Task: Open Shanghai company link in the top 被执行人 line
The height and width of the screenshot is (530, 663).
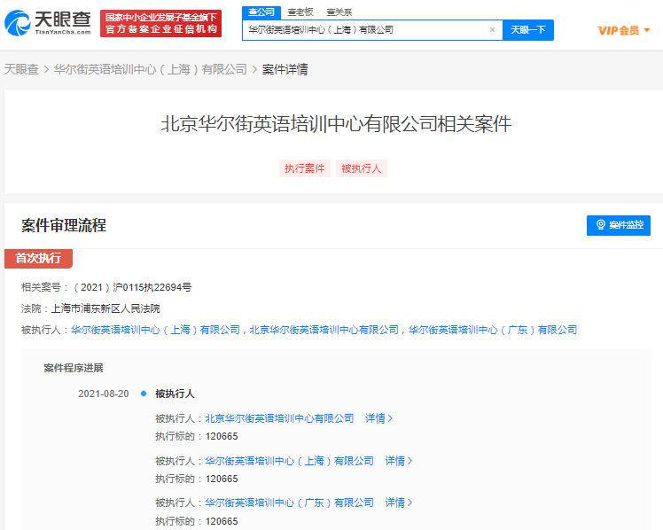Action: coord(155,330)
